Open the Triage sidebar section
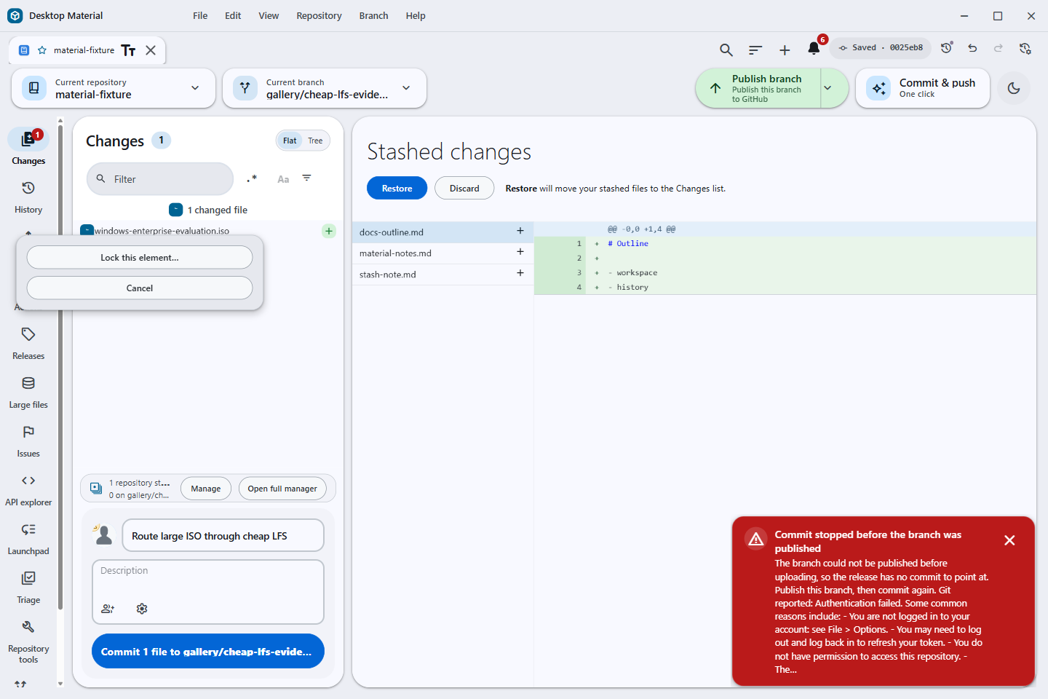Viewport: 1048px width, 699px height. tap(28, 588)
